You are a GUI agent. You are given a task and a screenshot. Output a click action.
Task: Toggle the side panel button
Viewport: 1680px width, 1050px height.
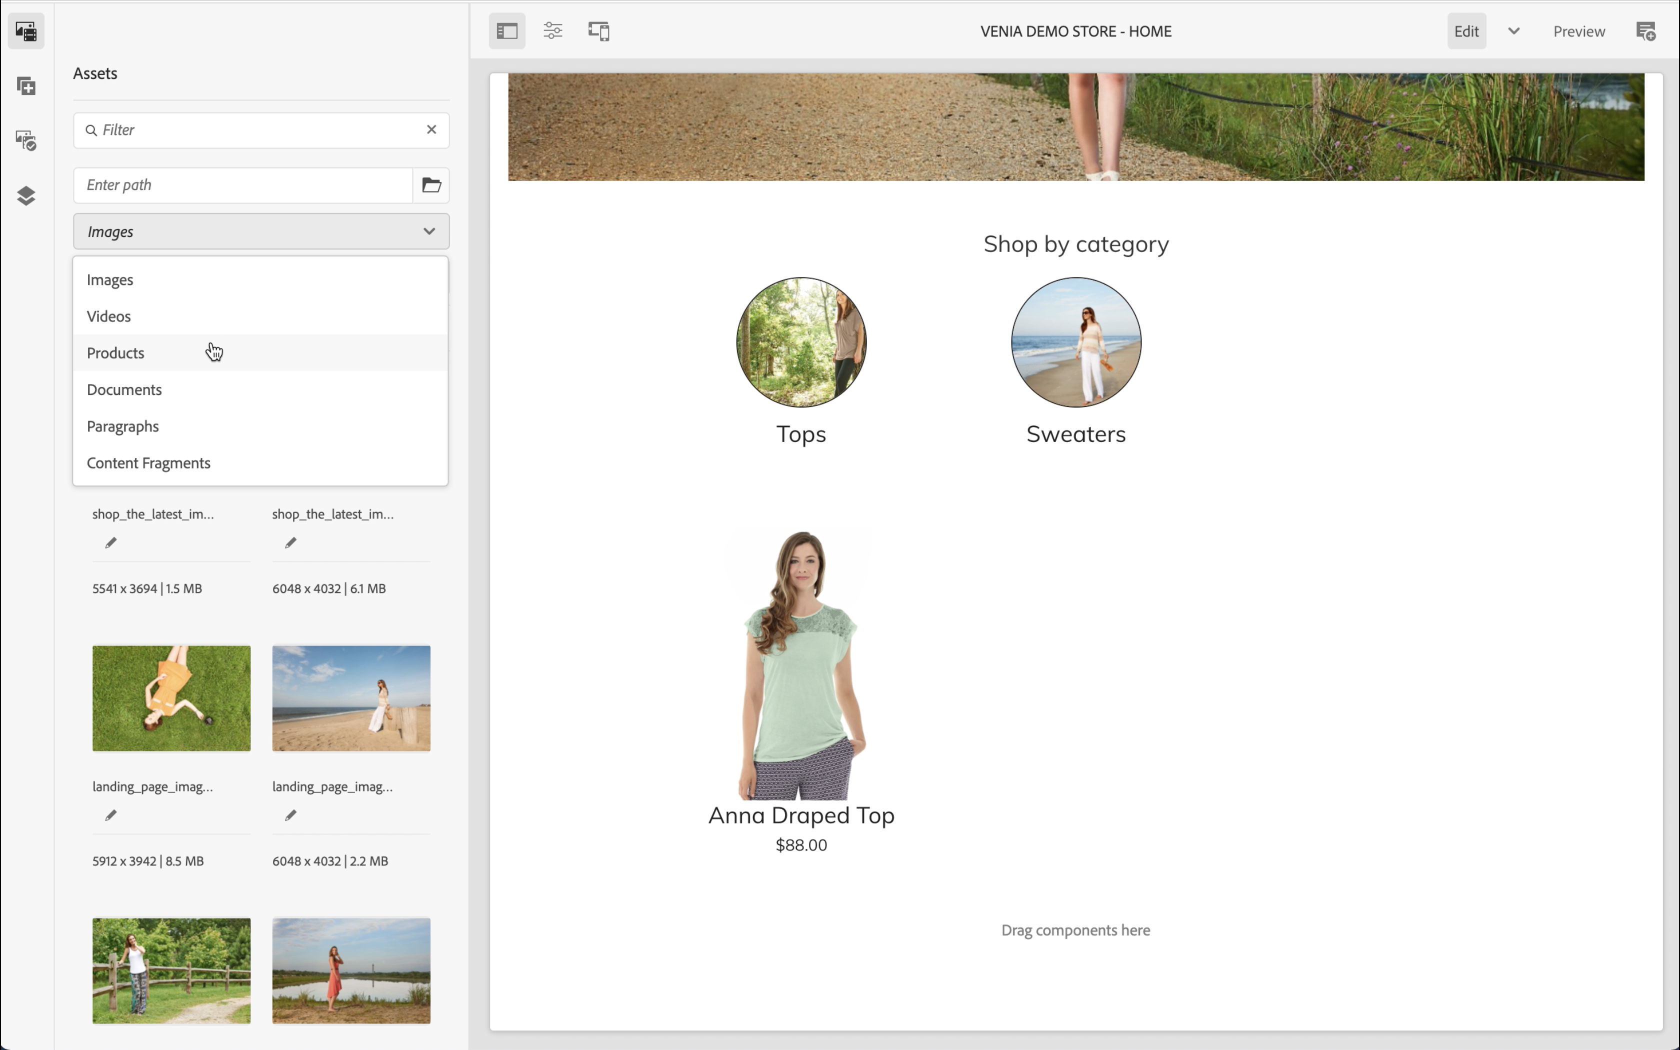(507, 31)
